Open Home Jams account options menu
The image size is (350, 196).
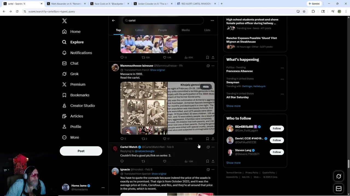(x=103, y=188)
